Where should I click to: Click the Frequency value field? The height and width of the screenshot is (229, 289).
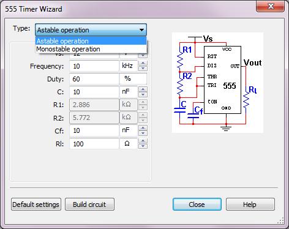coord(94,66)
